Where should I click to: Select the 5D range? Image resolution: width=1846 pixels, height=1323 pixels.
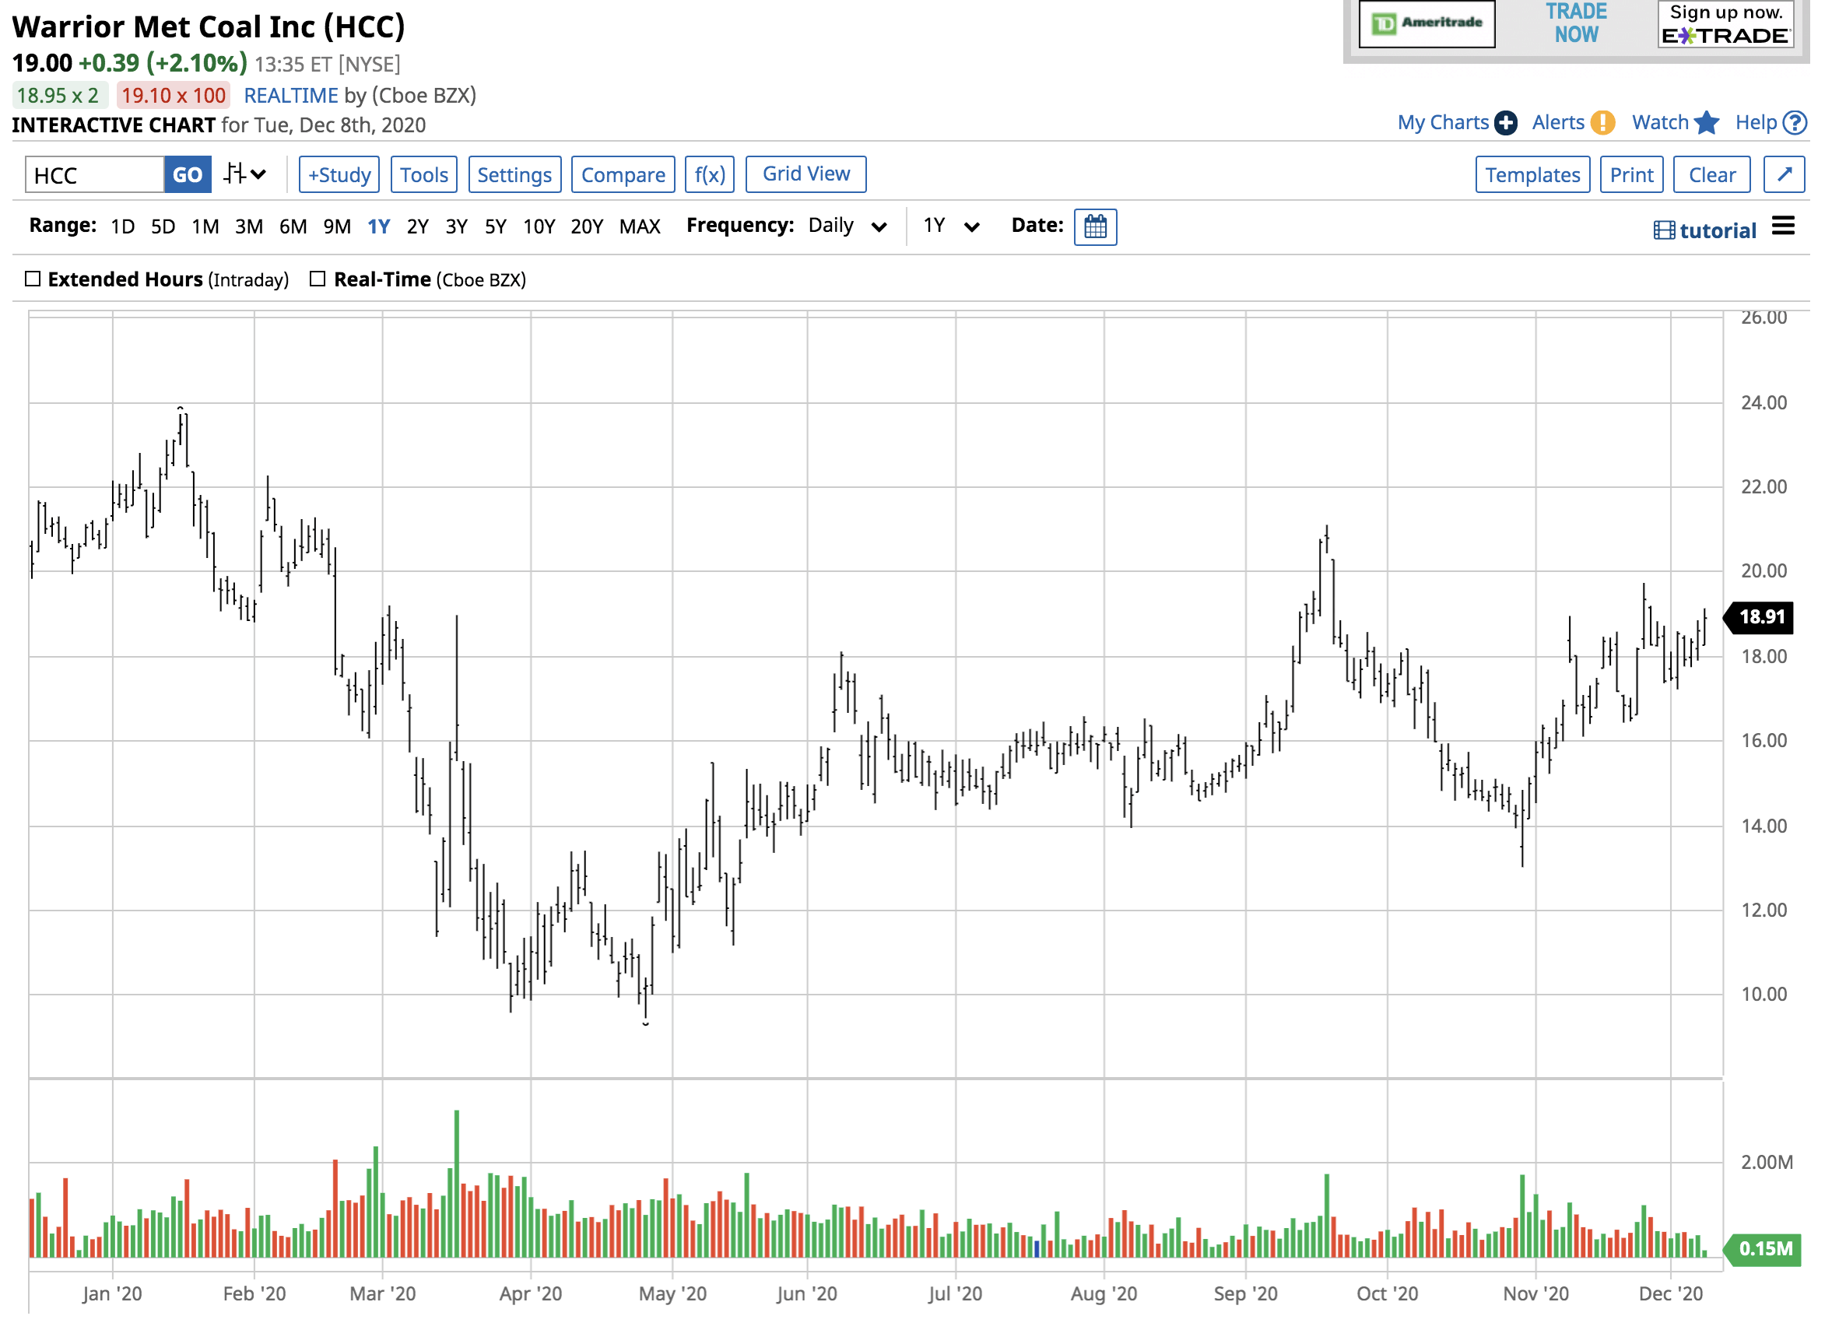[x=163, y=226]
